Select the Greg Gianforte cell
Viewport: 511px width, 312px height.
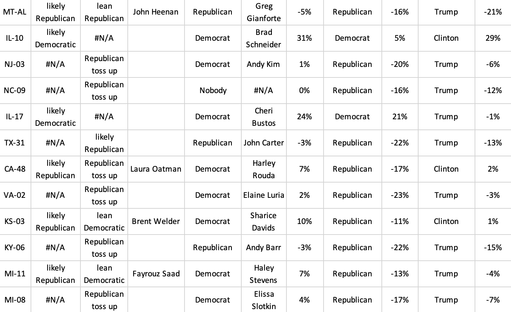264,12
